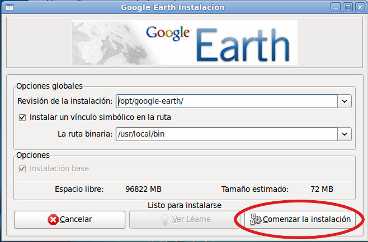Click the lightbulb Ver Léame icon
Viewport: 368px width, 242px height.
point(165,220)
